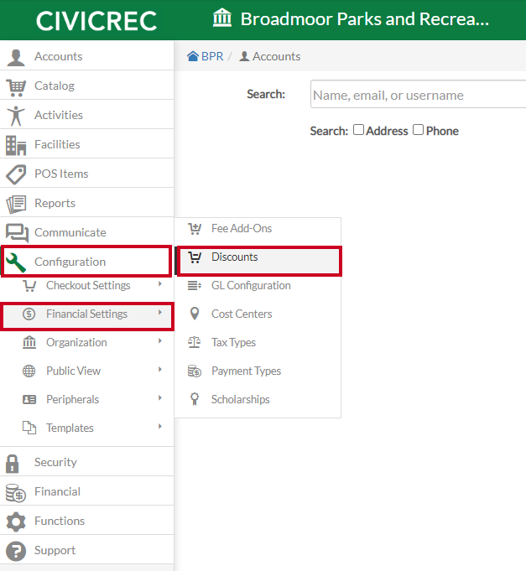This screenshot has width=526, height=571.
Task: Collapse the Configuration menu label
Action: [x=70, y=262]
